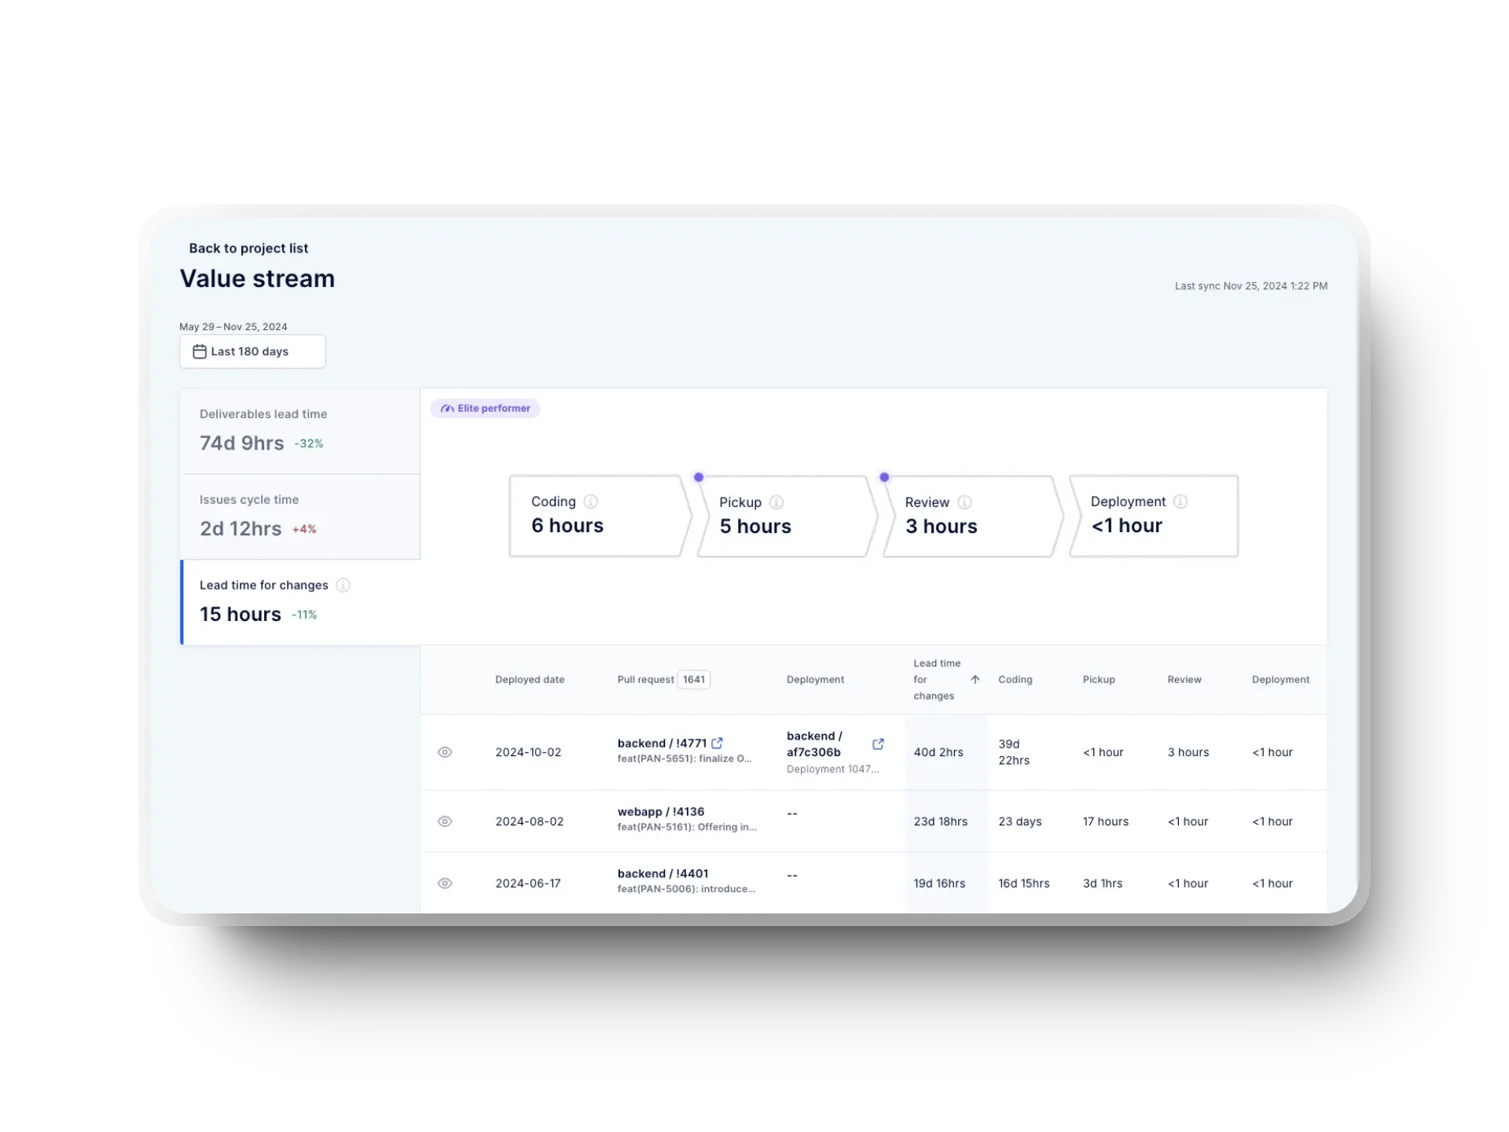Click the calendar icon in the date range selector
This screenshot has height=1132, width=1509.
point(200,351)
